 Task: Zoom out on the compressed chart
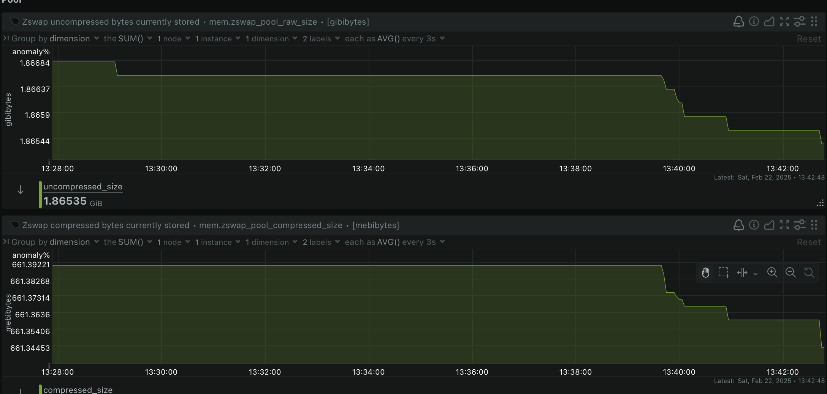791,273
